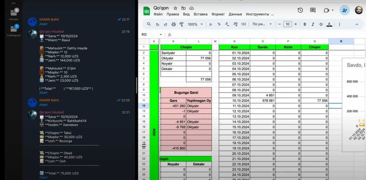Select the Bugunga Qarzi header cell
The height and width of the screenshot is (180, 366).
click(x=186, y=93)
